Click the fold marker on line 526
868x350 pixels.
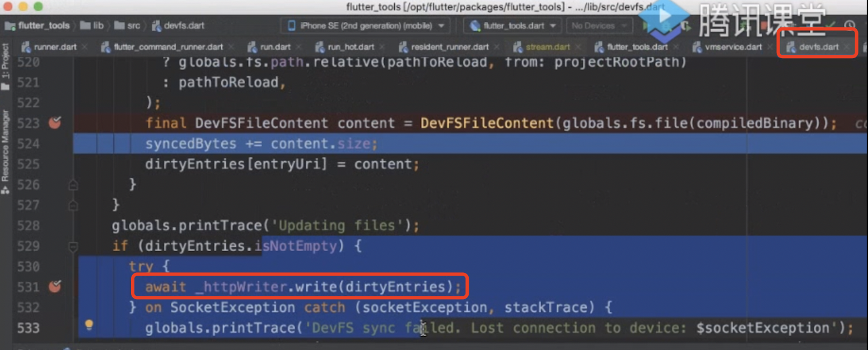(x=73, y=185)
